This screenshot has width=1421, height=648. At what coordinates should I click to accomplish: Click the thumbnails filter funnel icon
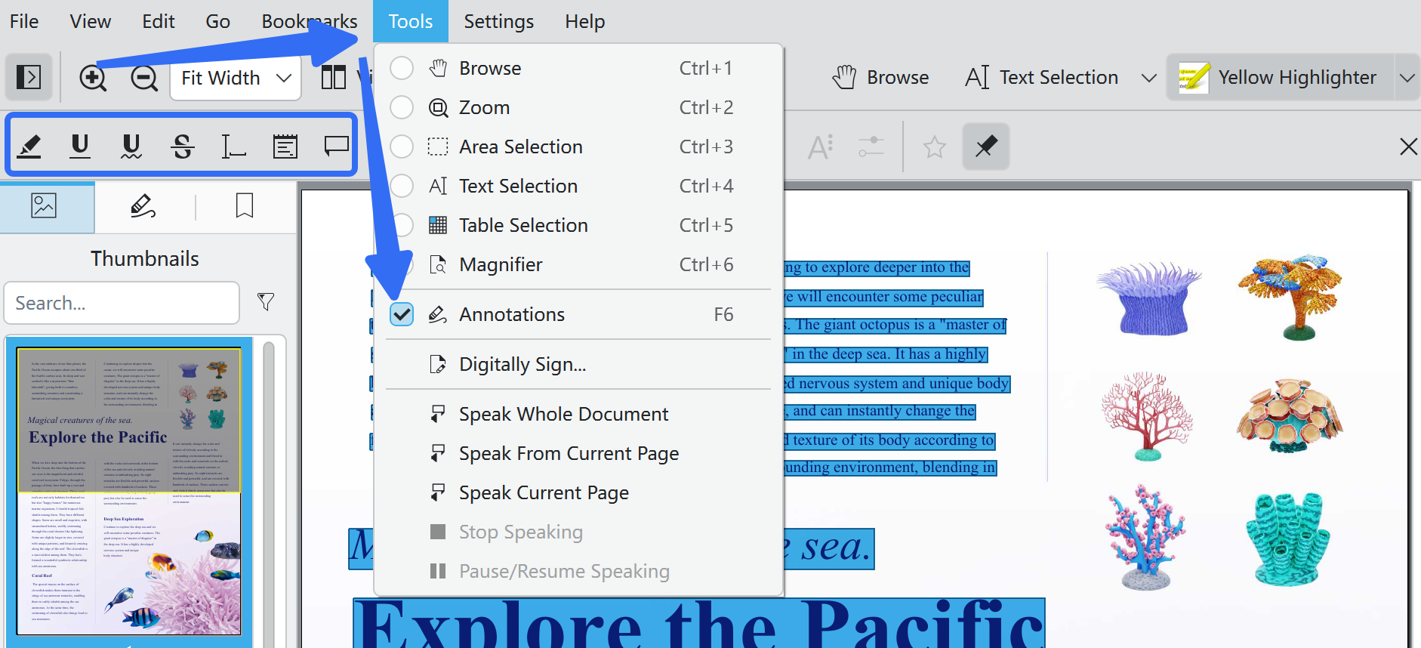(266, 302)
